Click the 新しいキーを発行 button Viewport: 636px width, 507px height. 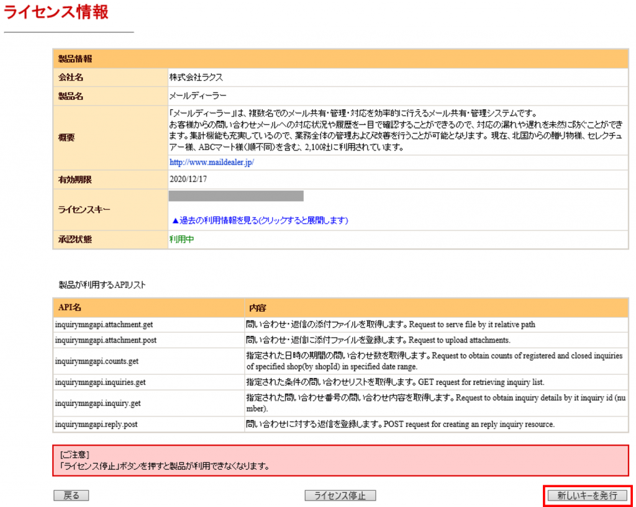coord(588,495)
